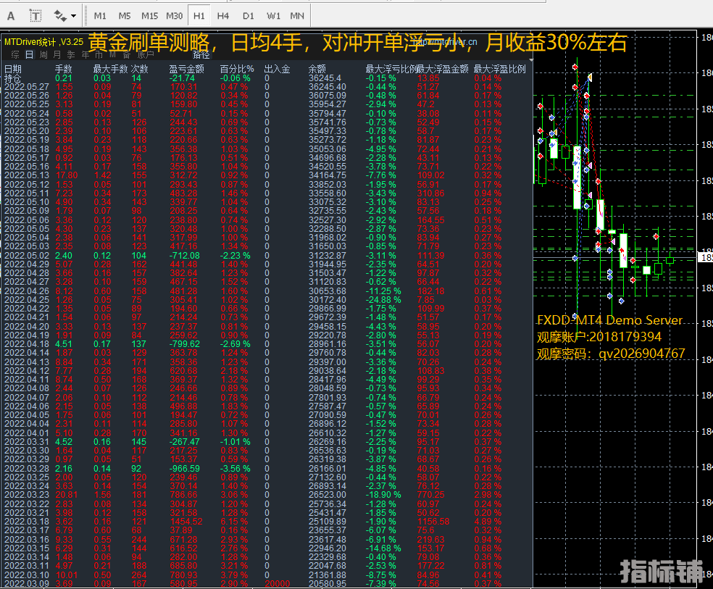Select the M30 timeframe

click(x=174, y=15)
